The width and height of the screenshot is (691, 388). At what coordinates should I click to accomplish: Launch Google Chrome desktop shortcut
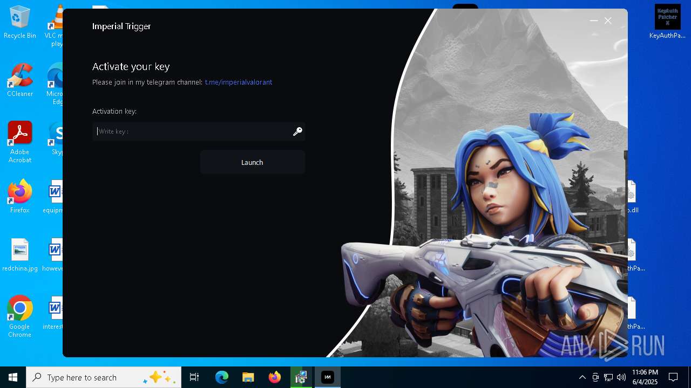click(20, 317)
